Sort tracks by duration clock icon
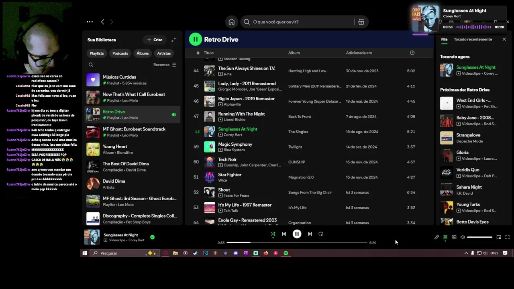The height and width of the screenshot is (289, 514). click(x=412, y=53)
